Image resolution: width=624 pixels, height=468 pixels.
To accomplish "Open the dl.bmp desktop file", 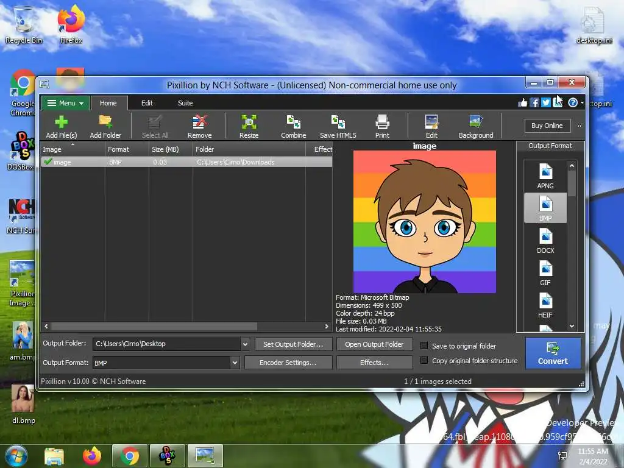I will point(23,404).
